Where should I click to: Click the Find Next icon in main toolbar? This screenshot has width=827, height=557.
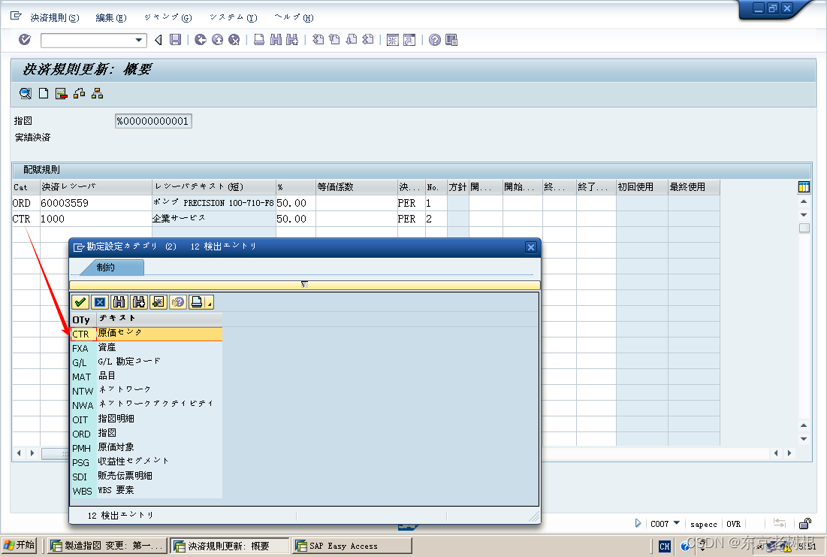(x=292, y=40)
